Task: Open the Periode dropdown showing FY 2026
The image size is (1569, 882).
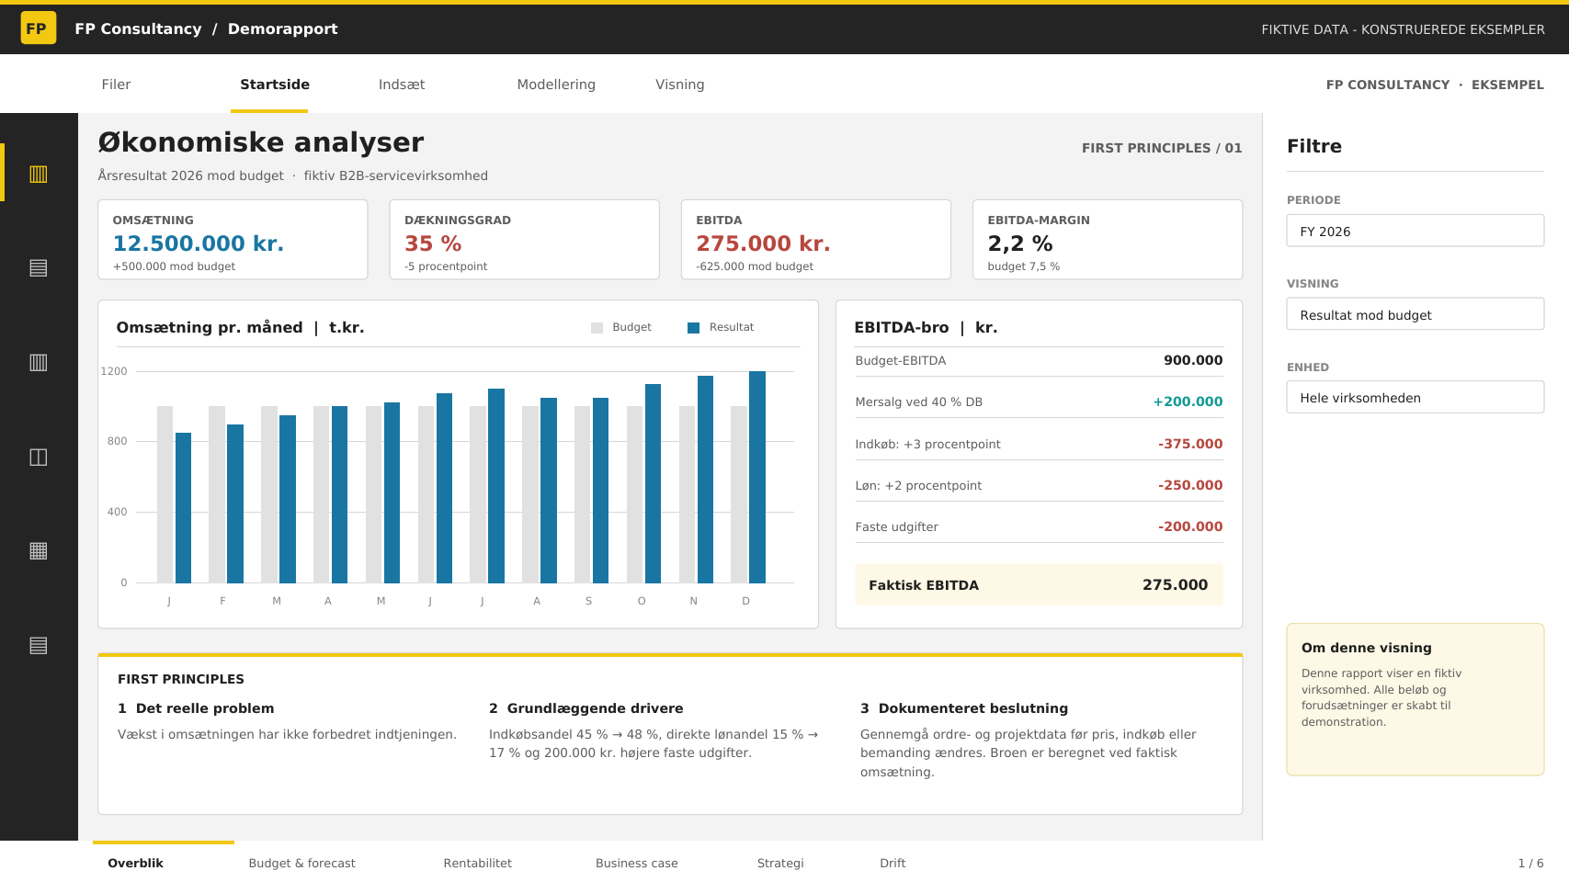Action: (x=1415, y=231)
